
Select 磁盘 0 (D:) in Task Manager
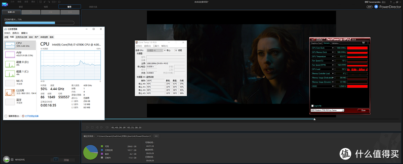(21, 64)
